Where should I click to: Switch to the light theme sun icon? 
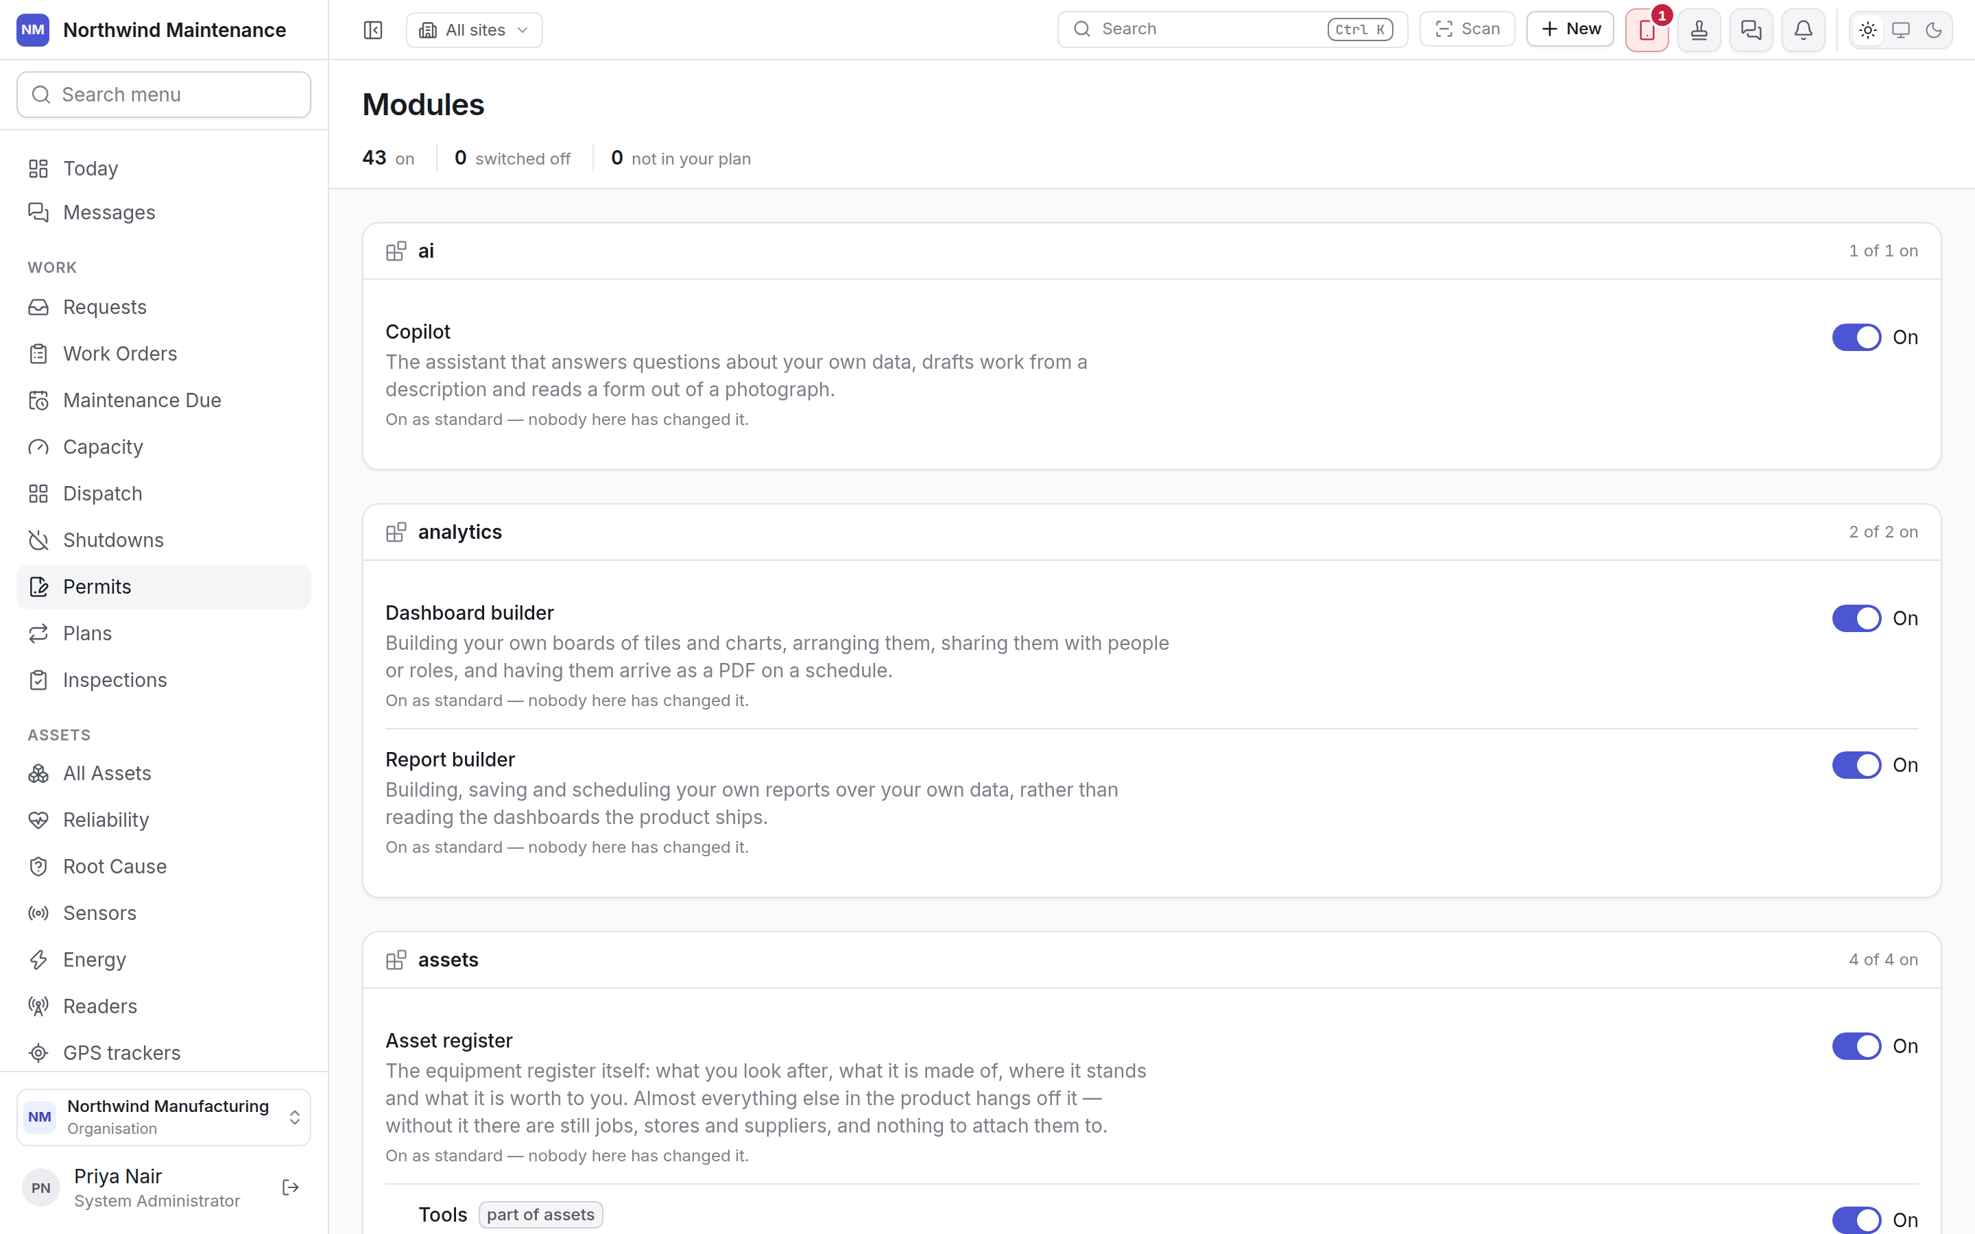click(x=1867, y=30)
